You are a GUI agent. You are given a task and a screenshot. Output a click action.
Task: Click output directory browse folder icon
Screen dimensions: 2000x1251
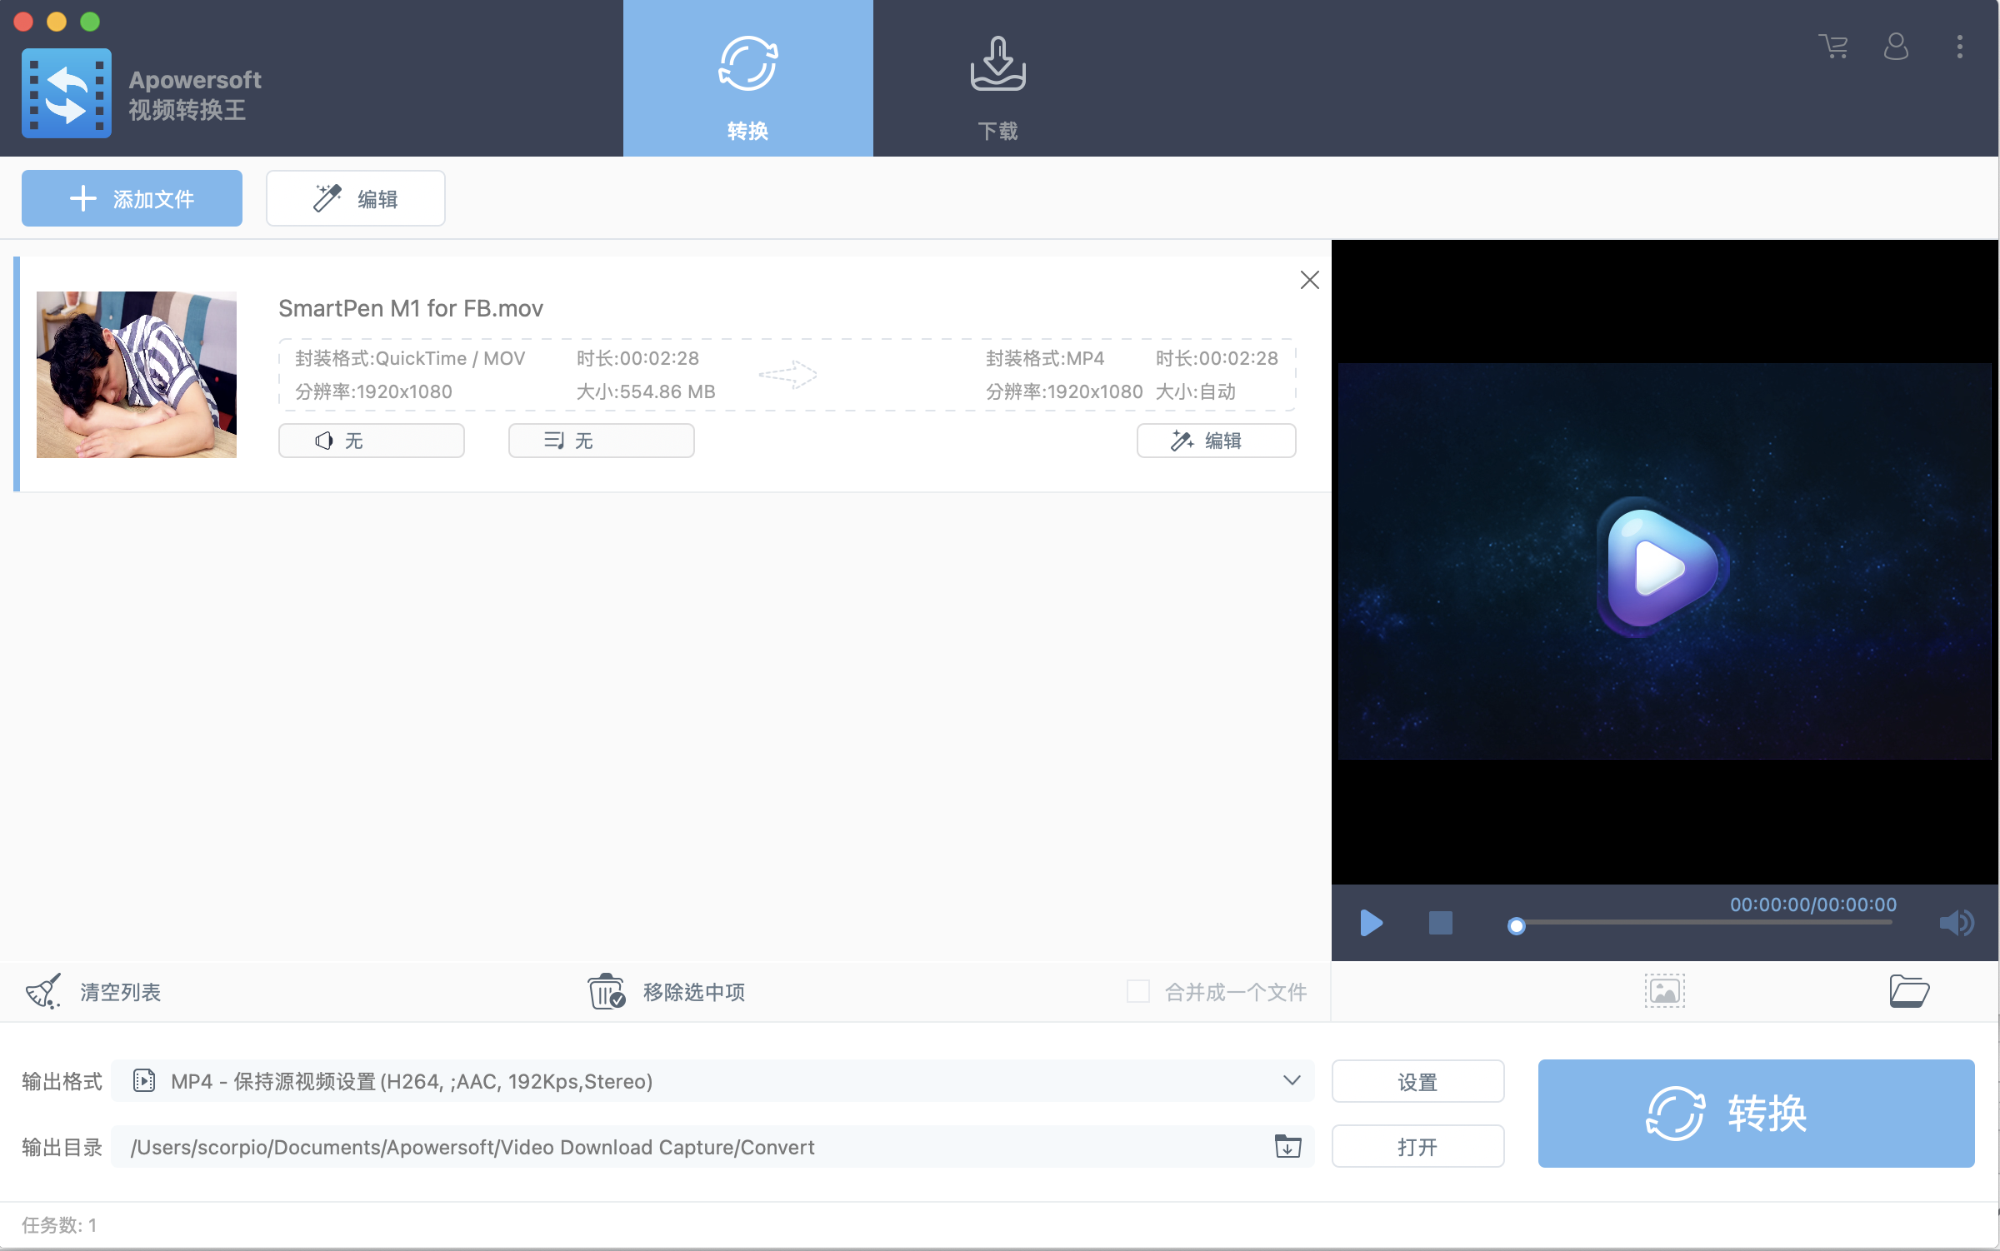pyautogui.click(x=1287, y=1147)
